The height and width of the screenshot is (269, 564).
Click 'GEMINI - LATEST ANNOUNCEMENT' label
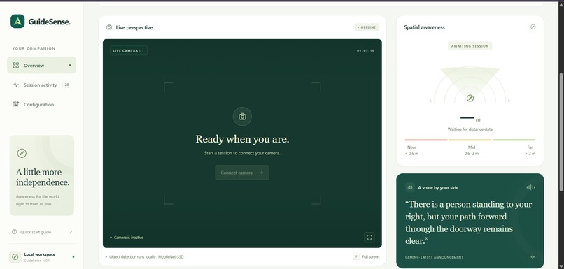(434, 257)
